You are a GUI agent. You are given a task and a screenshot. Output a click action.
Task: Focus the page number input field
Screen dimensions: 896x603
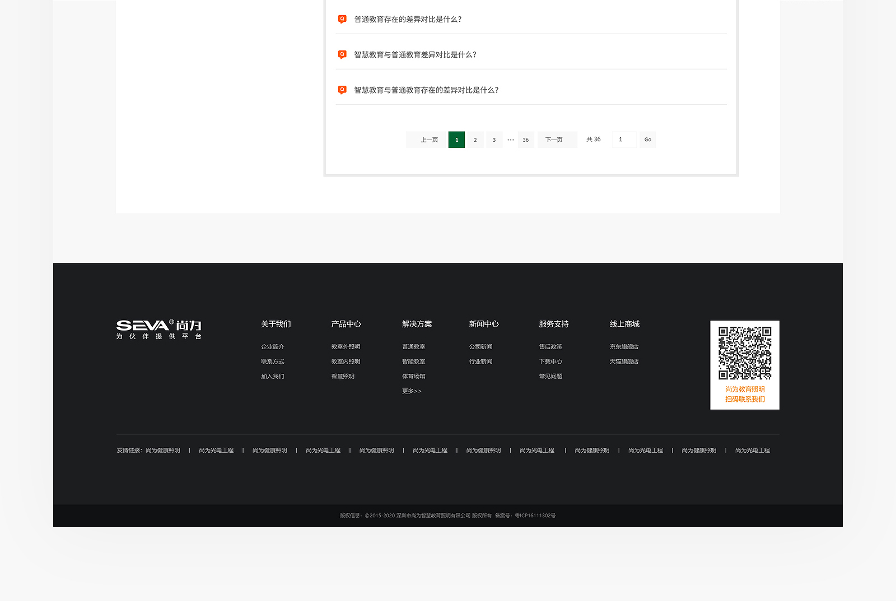[x=624, y=140]
